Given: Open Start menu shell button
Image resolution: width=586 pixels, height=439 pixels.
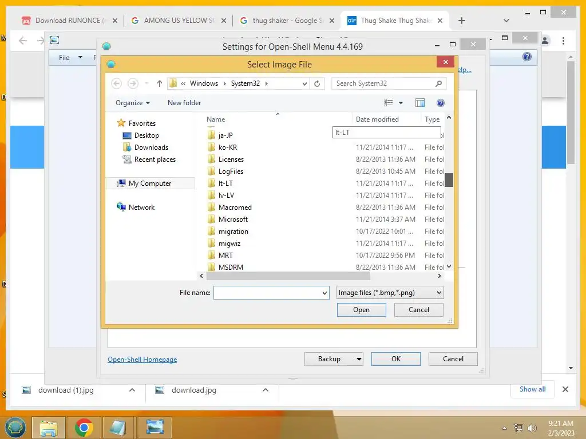Looking at the screenshot, I should (15, 428).
